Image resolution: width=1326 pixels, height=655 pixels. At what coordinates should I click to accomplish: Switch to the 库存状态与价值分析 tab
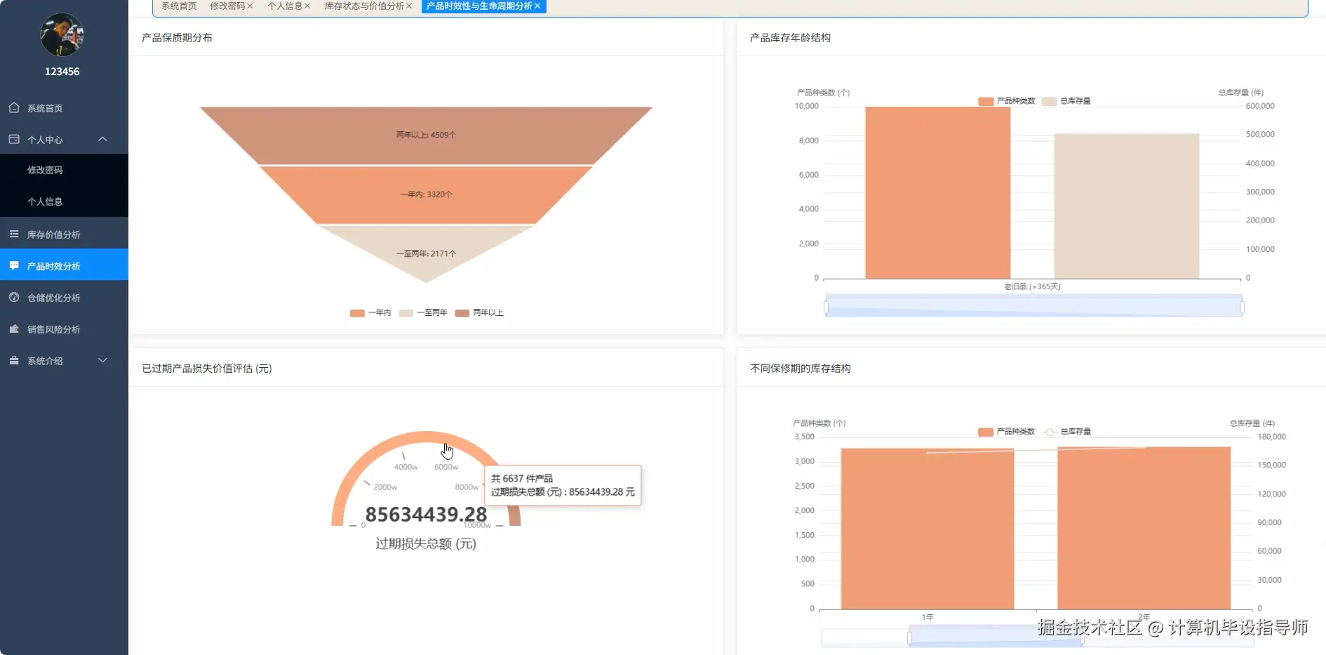364,6
